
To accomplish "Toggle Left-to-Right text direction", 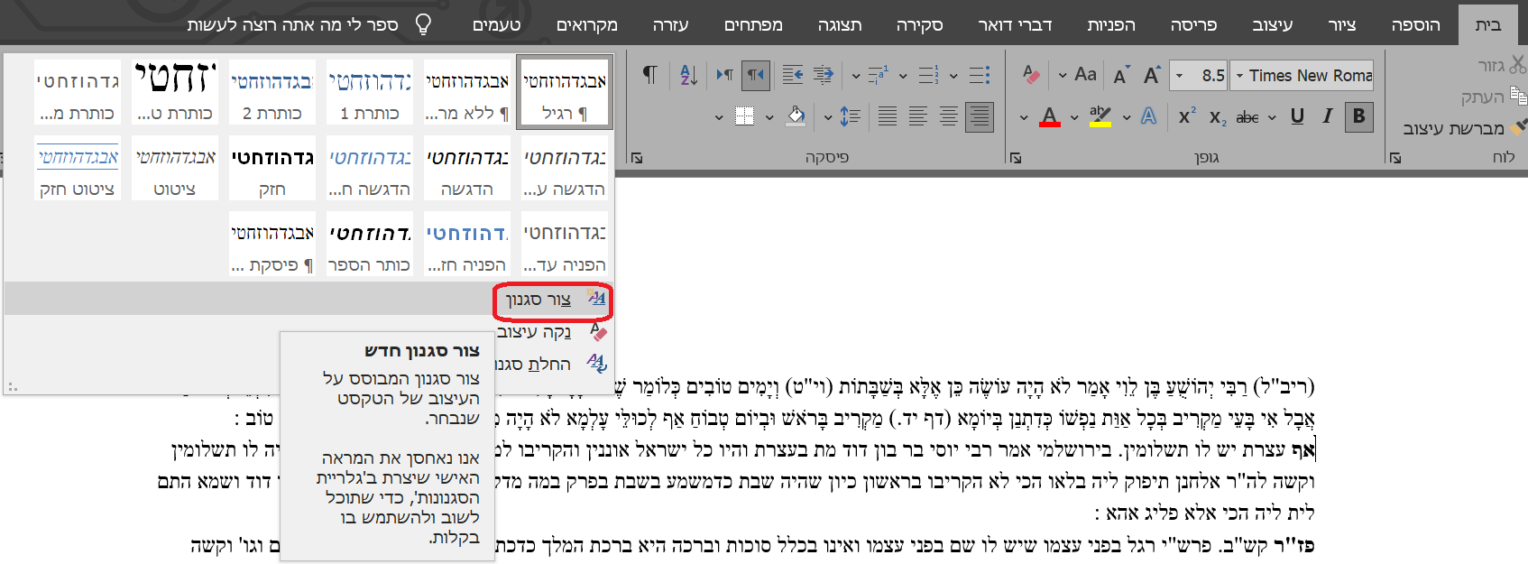I will (x=724, y=75).
